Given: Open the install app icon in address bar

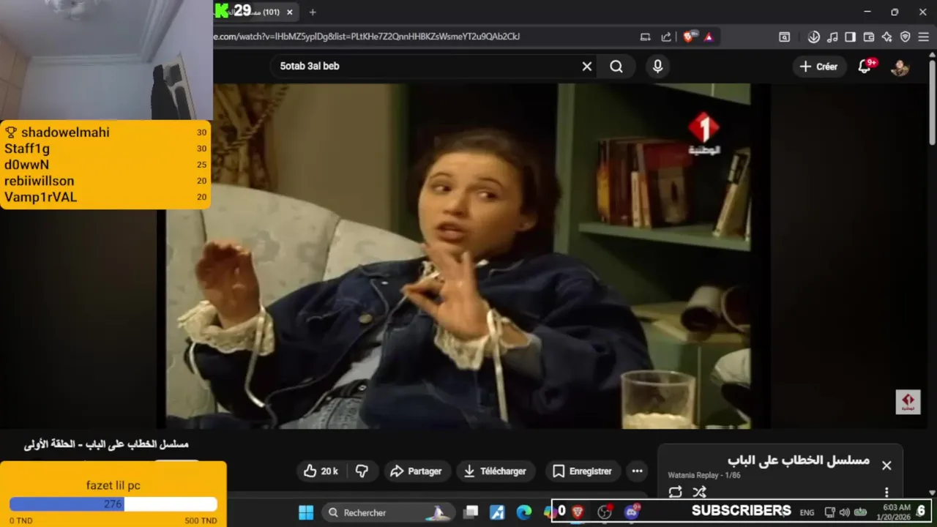Looking at the screenshot, I should (x=645, y=37).
